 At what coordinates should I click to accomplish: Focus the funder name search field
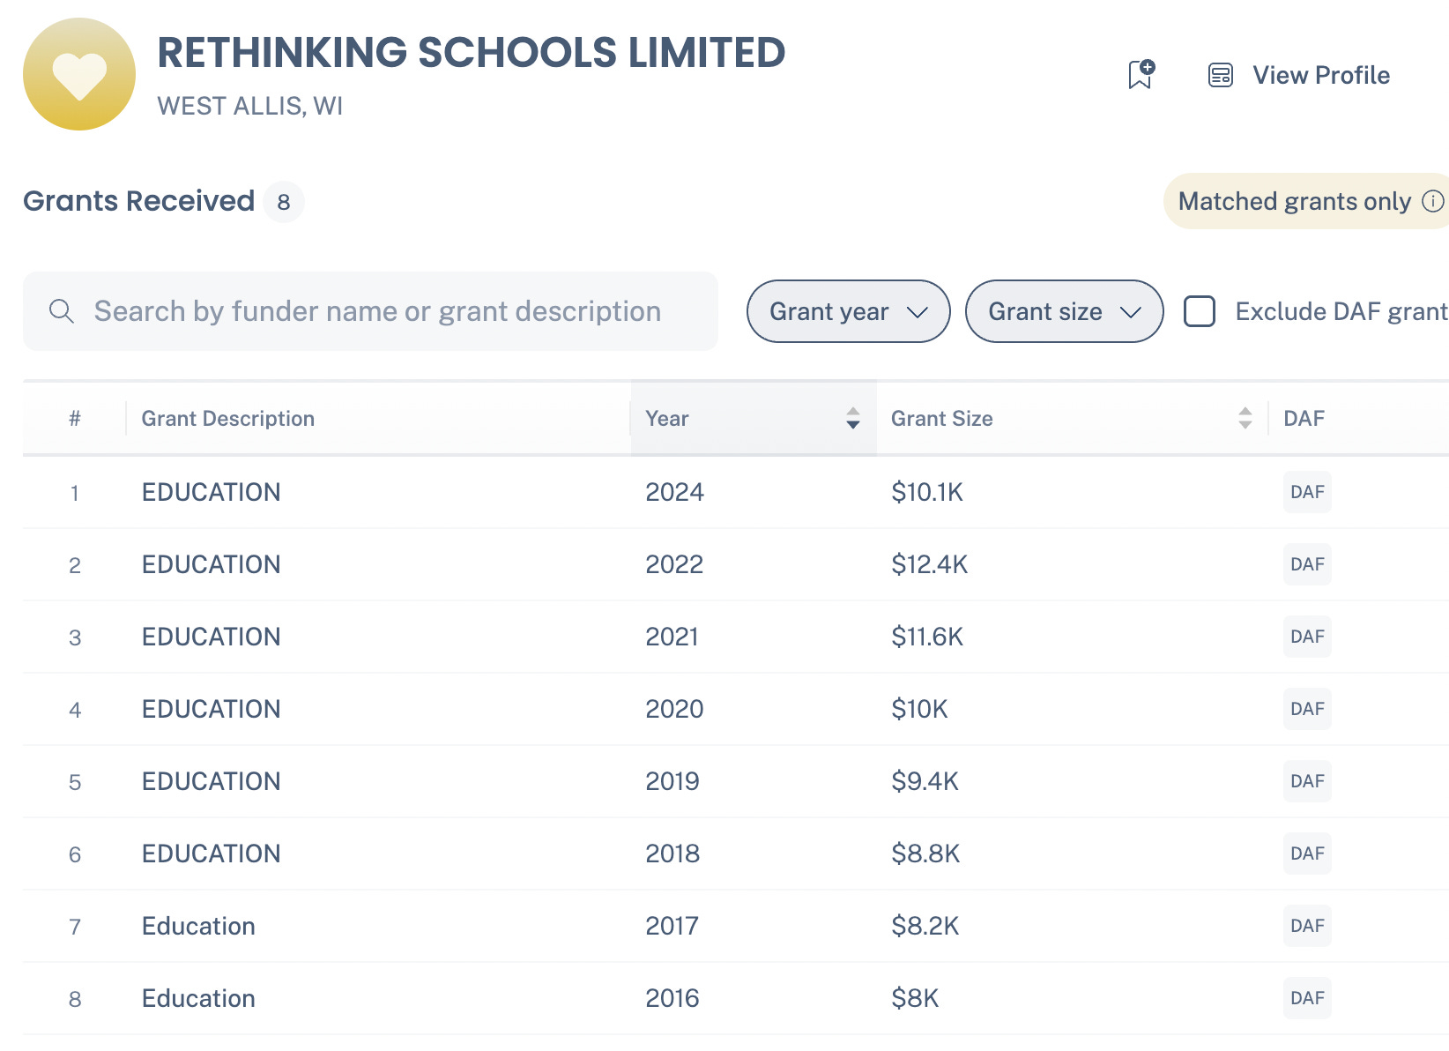coord(370,311)
